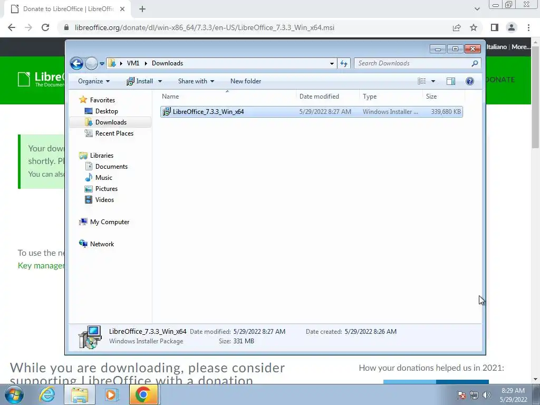Open Recent Places in the sidebar
The width and height of the screenshot is (540, 405).
tap(109, 133)
